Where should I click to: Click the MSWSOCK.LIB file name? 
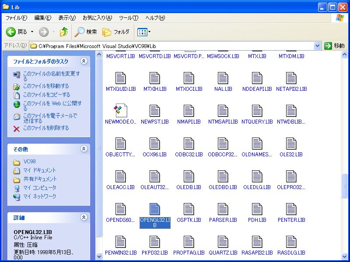pyautogui.click(x=223, y=56)
